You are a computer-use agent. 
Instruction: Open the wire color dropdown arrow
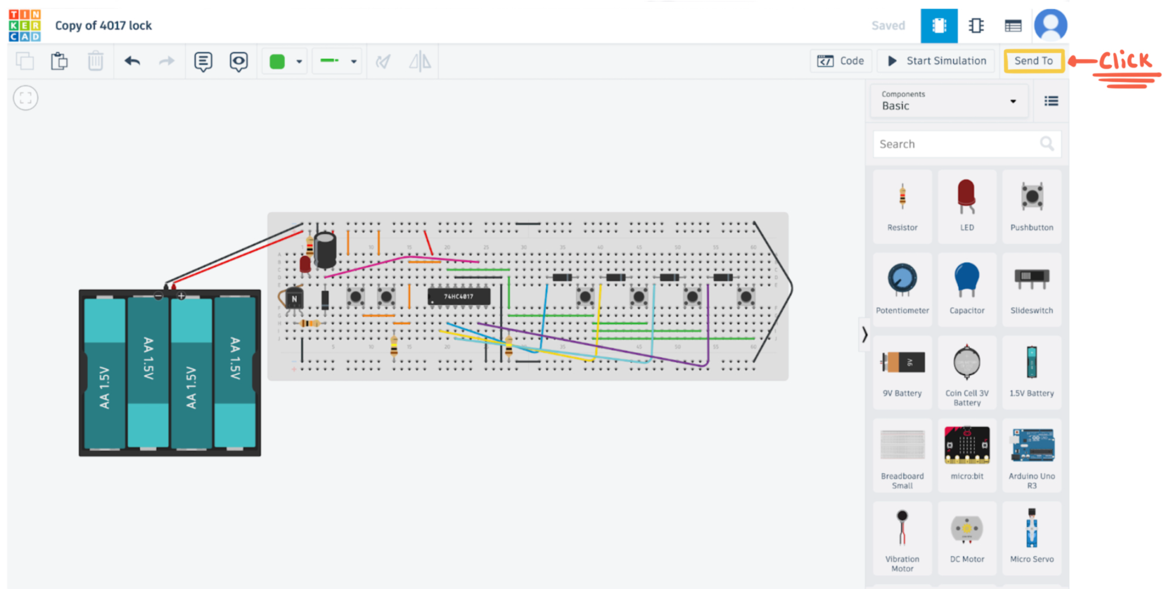(x=299, y=61)
